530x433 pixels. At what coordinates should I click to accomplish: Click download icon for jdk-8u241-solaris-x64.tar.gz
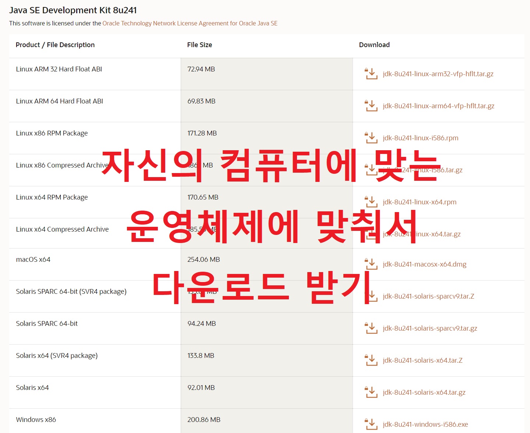point(371,392)
